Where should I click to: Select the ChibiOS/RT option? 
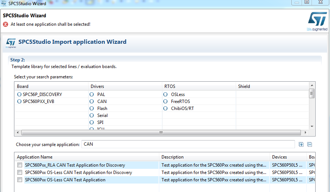[166, 109]
